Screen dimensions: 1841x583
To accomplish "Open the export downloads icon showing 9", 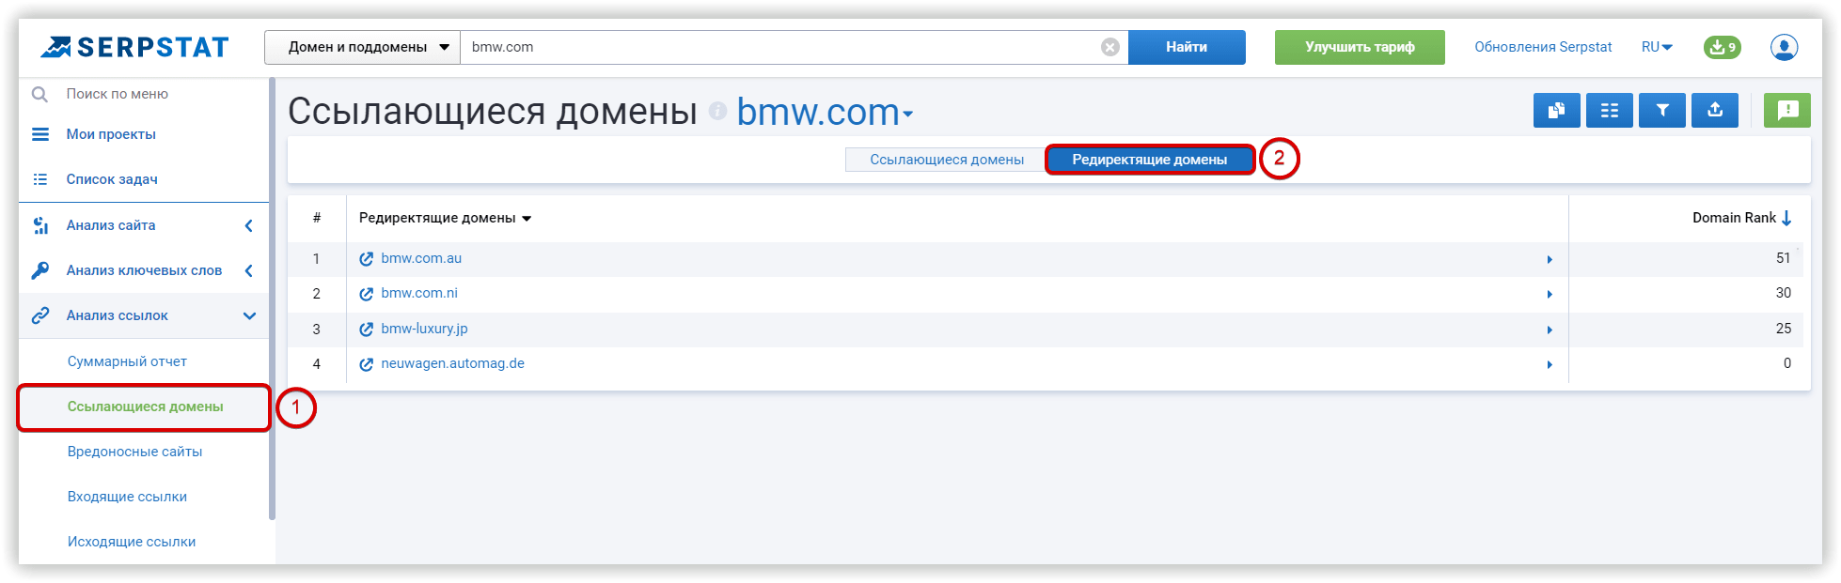I will pyautogui.click(x=1722, y=47).
